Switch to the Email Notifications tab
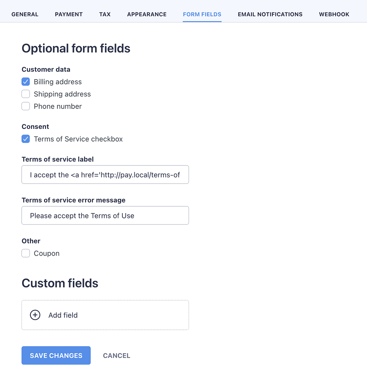The height and width of the screenshot is (380, 367). (270, 14)
